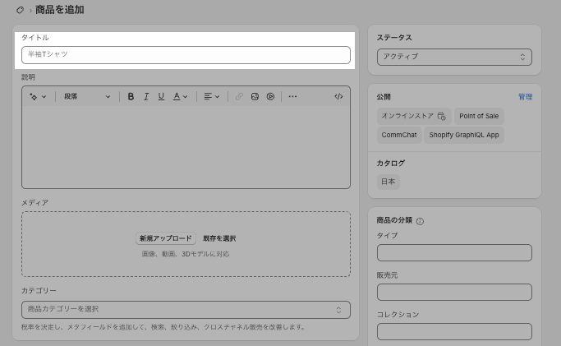Open the text color picker
The width and height of the screenshot is (561, 346).
[180, 97]
